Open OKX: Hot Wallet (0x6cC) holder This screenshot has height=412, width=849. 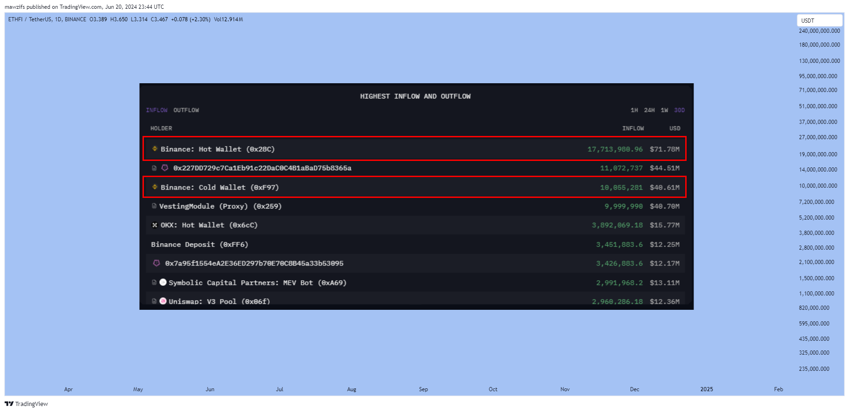coord(209,225)
